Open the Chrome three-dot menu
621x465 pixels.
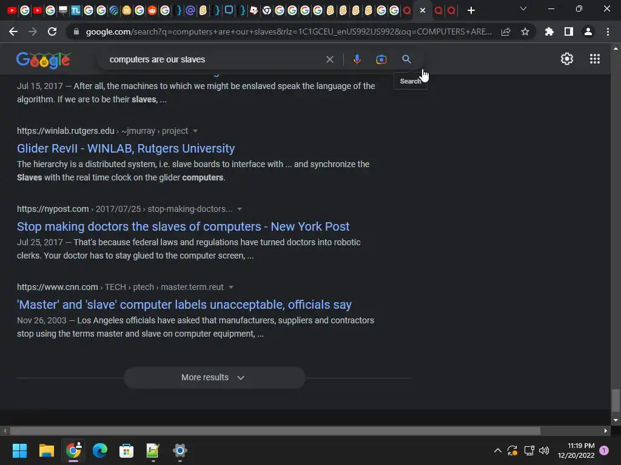point(608,31)
